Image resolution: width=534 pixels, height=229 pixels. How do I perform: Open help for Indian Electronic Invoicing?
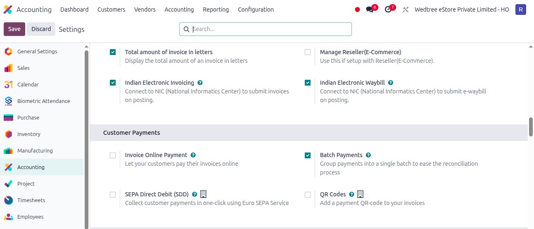point(200,83)
